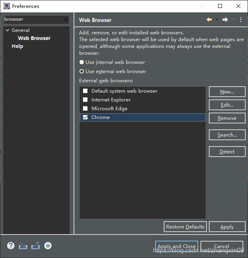Check the Microsoft Edge checkbox
Viewport: 248px width, 258px height.
(x=85, y=109)
